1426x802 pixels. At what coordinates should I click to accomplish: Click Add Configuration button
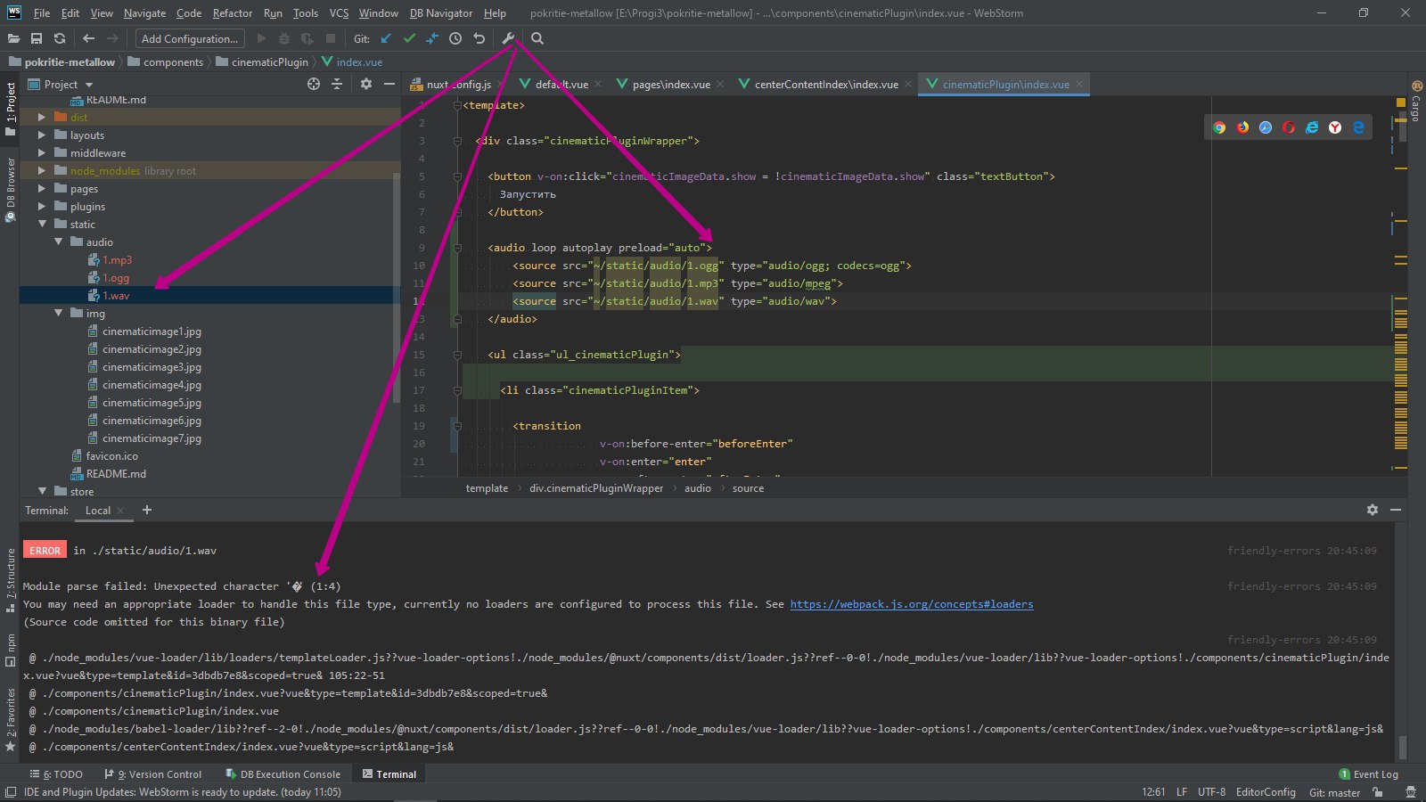click(x=190, y=38)
